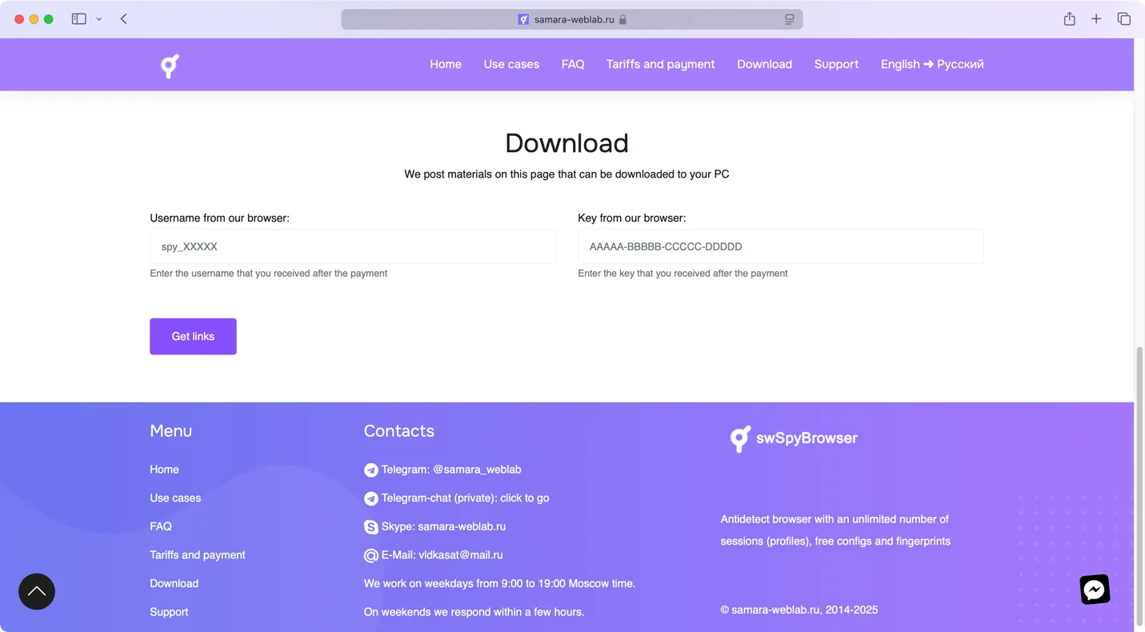Click the Download page heading
Screen dimensions: 1145x632
click(x=566, y=143)
